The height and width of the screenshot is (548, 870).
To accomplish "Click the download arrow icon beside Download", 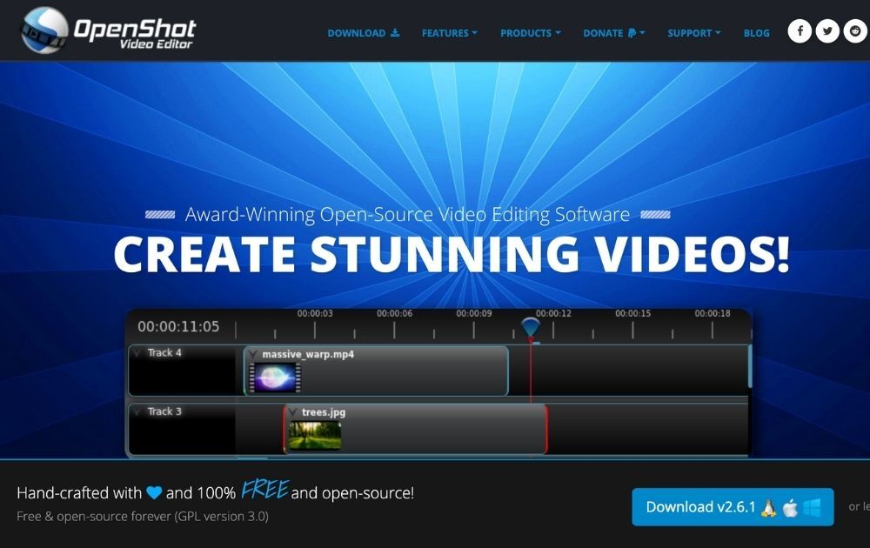I will [394, 33].
